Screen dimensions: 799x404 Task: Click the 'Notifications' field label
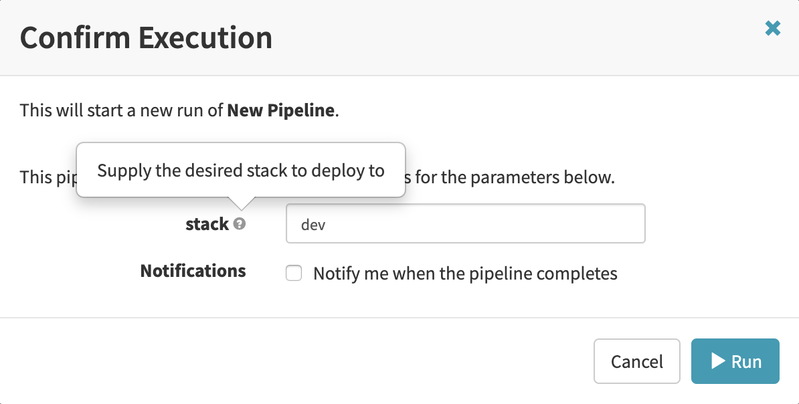[193, 271]
